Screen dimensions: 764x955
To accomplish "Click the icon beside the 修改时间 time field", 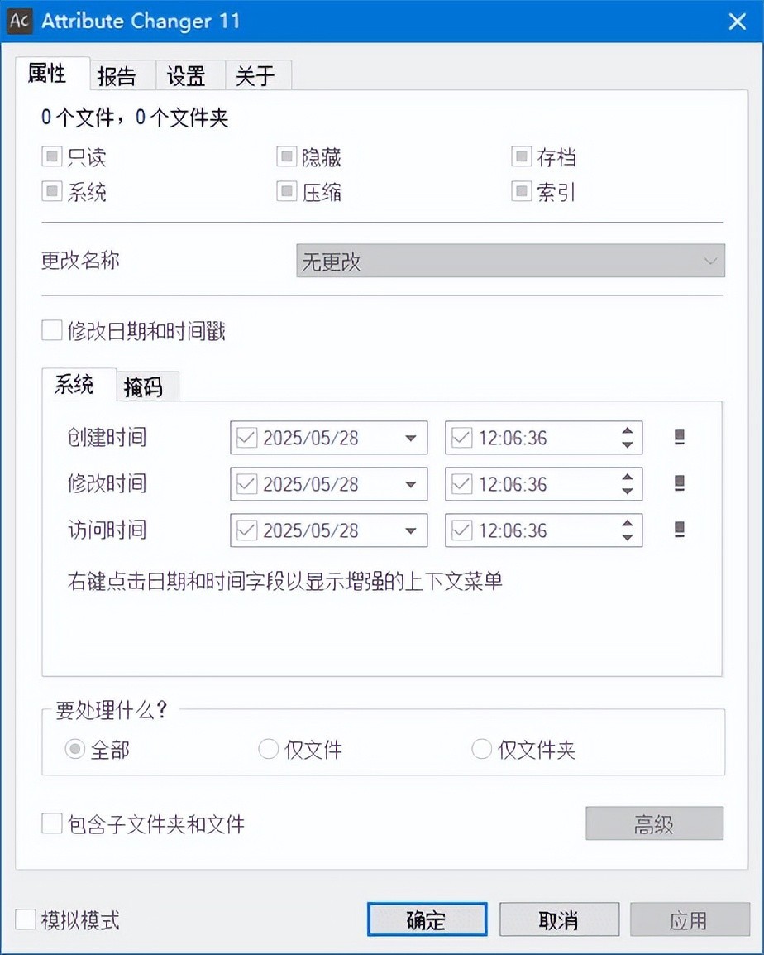I will pos(680,483).
